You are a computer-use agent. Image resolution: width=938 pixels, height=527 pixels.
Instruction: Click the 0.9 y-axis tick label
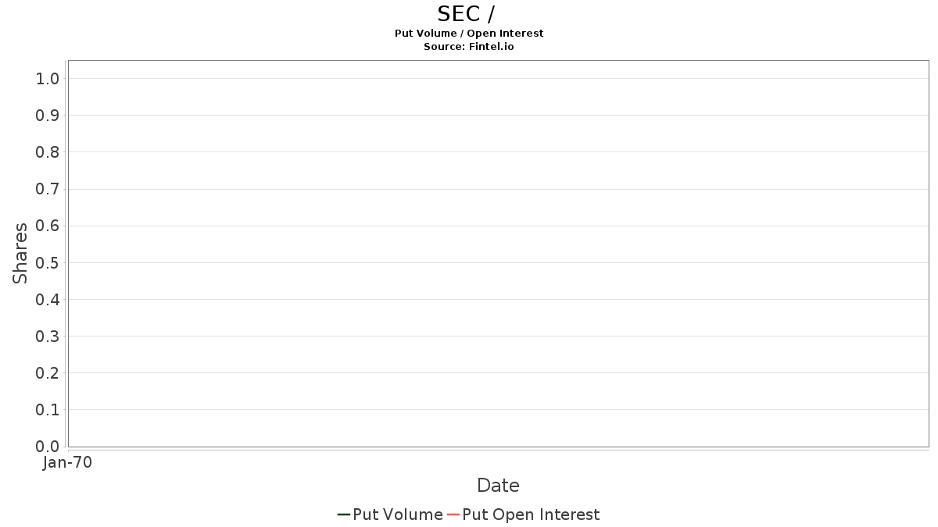click(48, 116)
